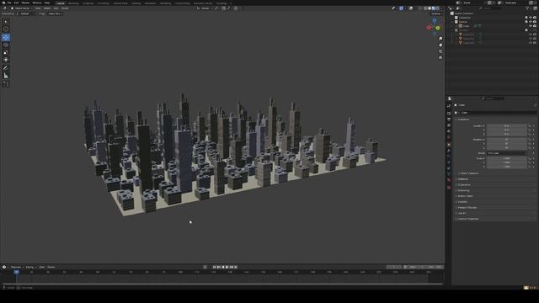Select the Add Cube tool
The height and width of the screenshot is (303, 539).
6,83
